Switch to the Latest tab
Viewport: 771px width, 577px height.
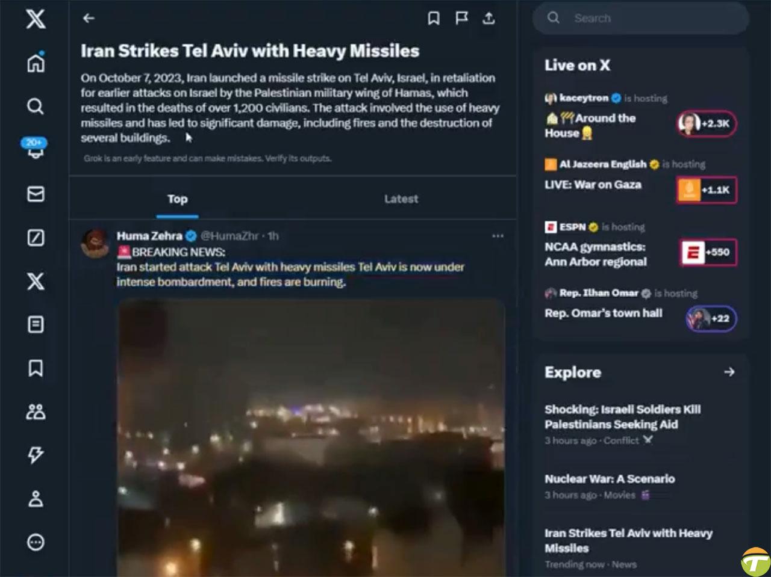click(x=401, y=199)
